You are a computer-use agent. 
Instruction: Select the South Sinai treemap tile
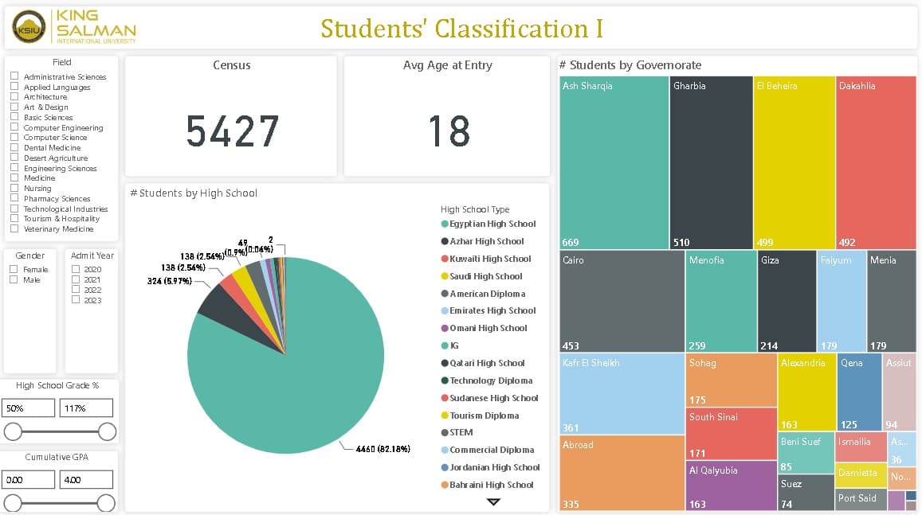coord(732,434)
